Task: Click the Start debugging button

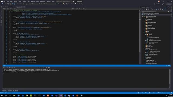Action: tap(58, 4)
